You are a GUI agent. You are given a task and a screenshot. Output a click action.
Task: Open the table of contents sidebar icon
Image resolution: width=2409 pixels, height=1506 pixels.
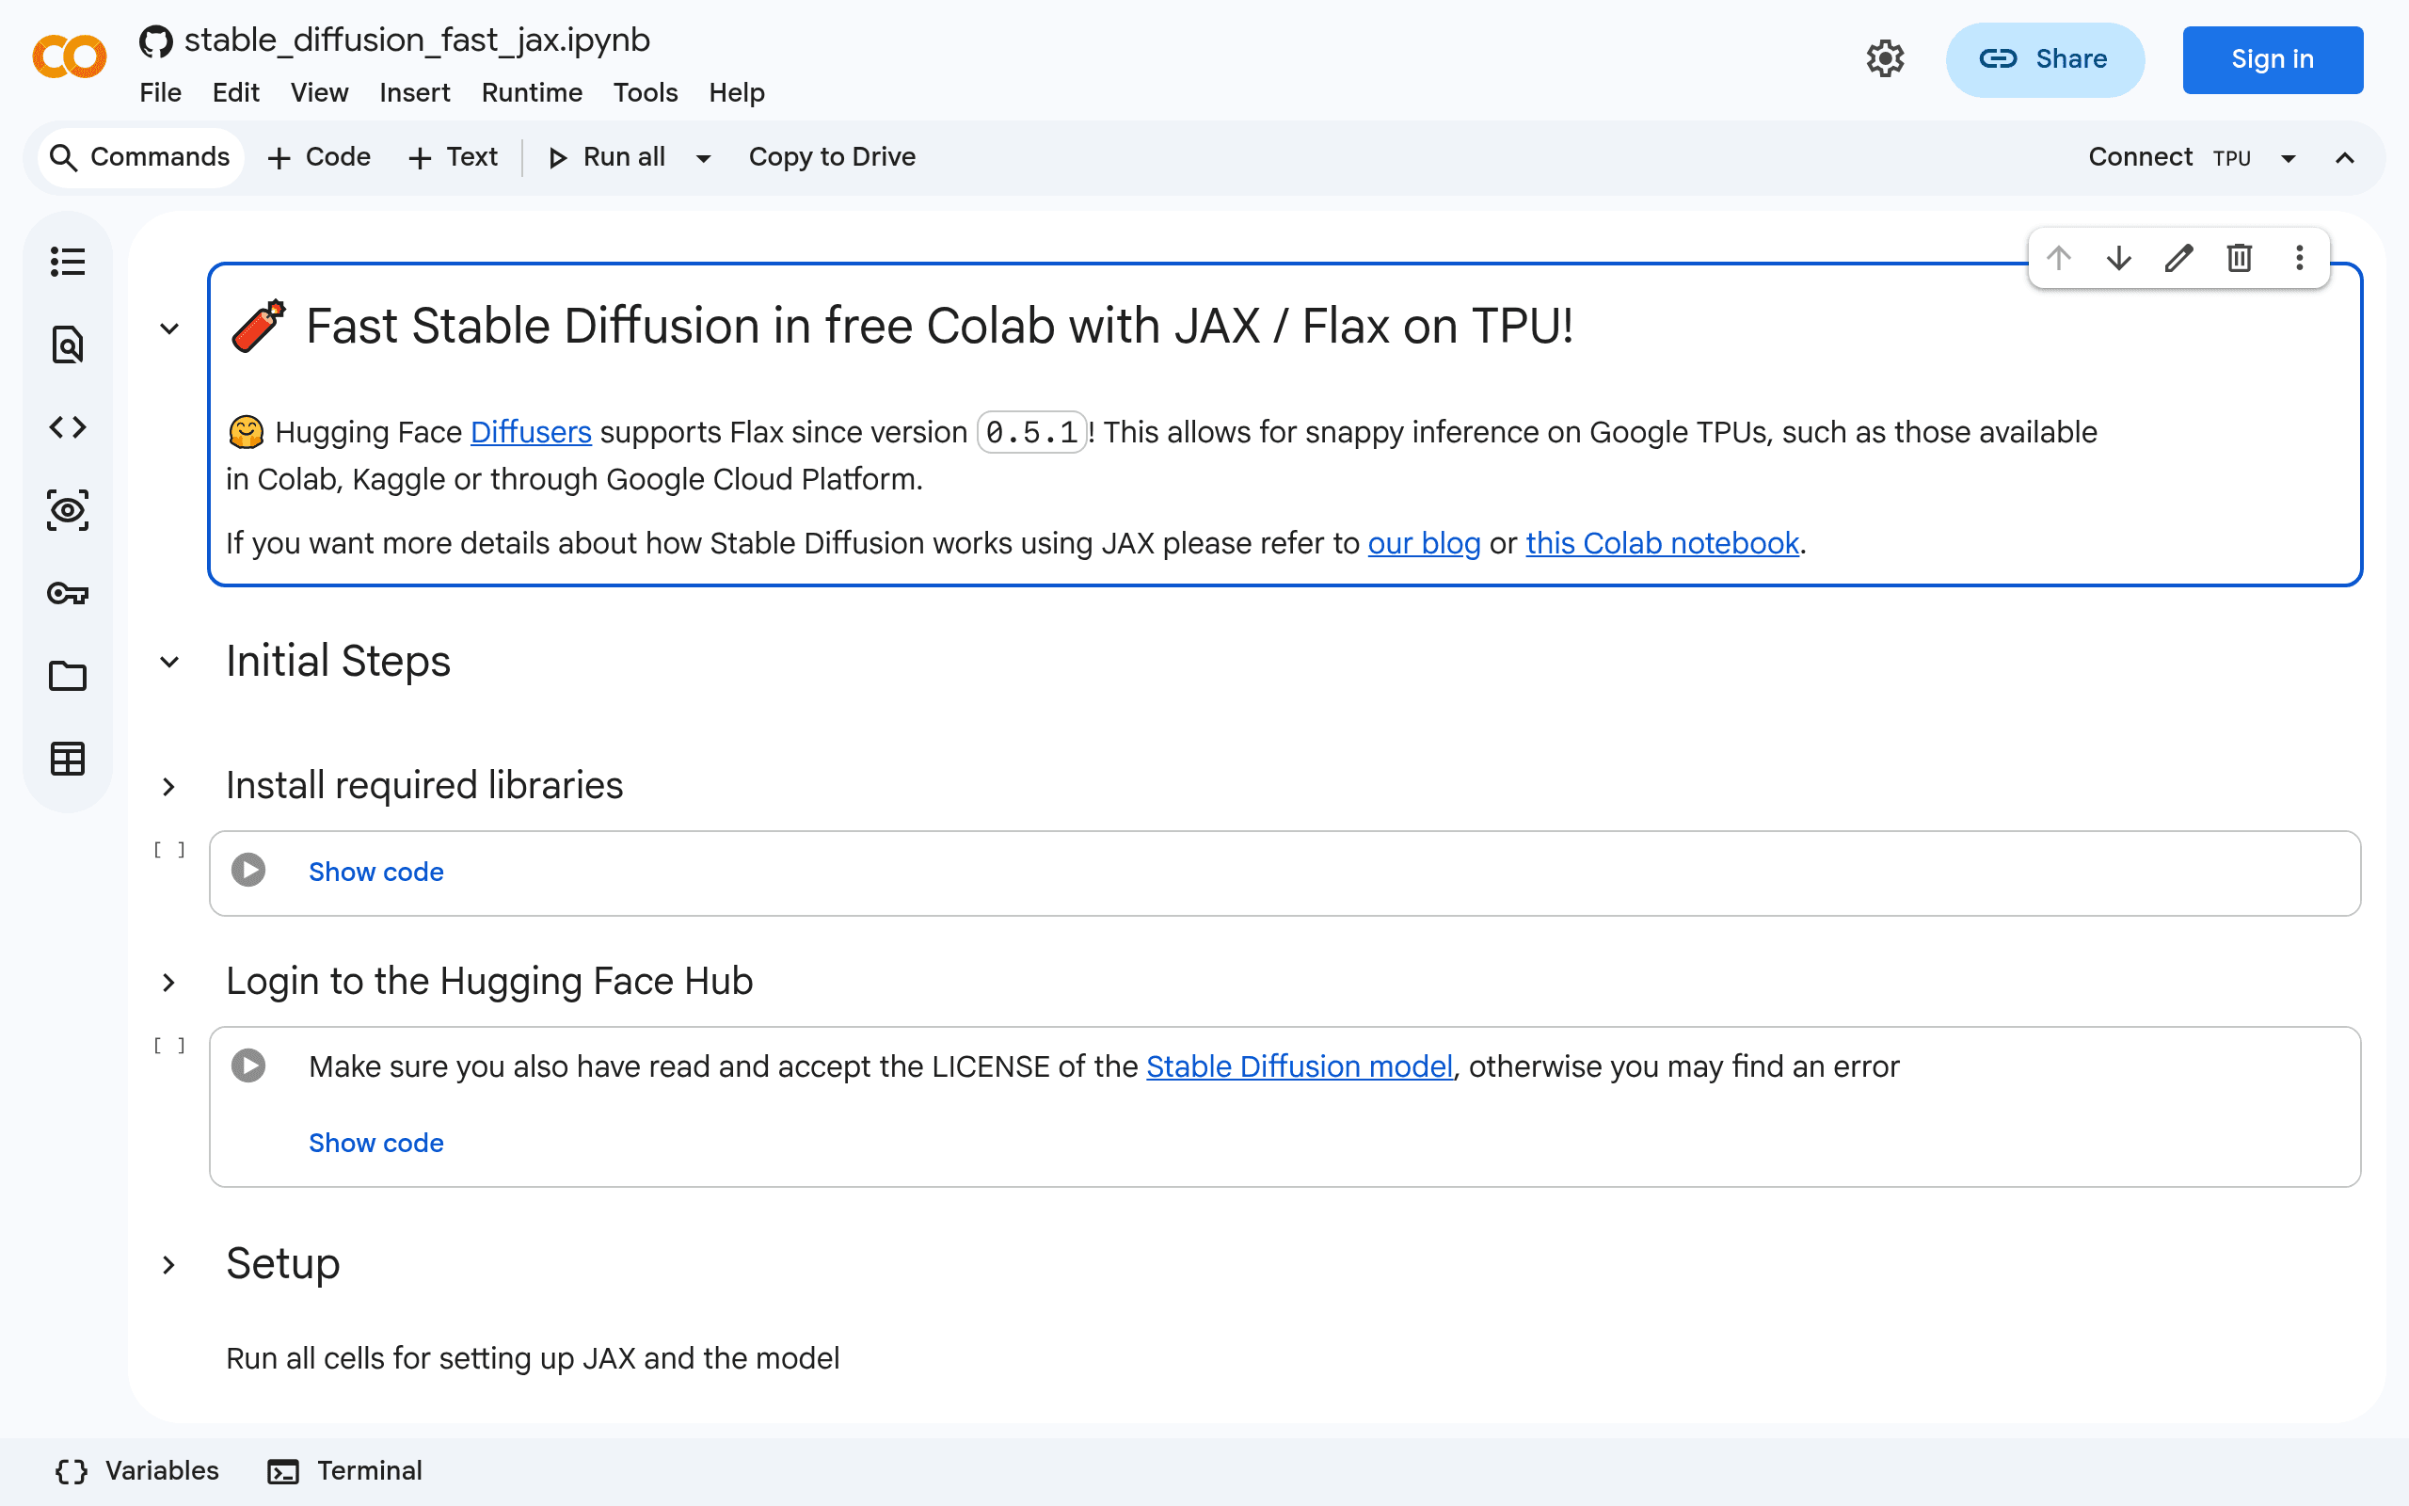[x=68, y=262]
